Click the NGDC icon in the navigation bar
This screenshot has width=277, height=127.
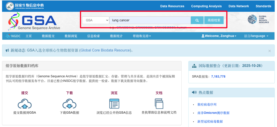8,36
